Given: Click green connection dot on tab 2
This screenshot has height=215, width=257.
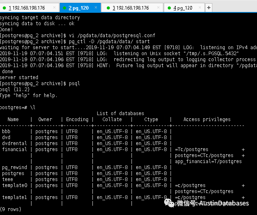Looking at the screenshot, I should (x=64, y=8).
